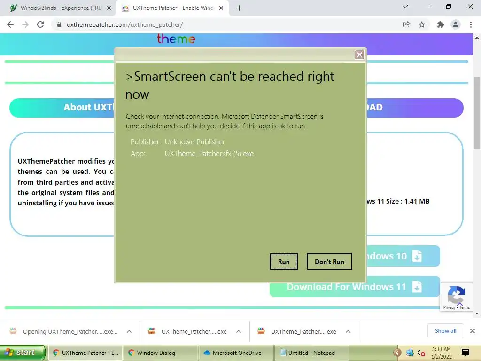Open the Chrome profile avatar
481x361 pixels.
[x=456, y=24]
